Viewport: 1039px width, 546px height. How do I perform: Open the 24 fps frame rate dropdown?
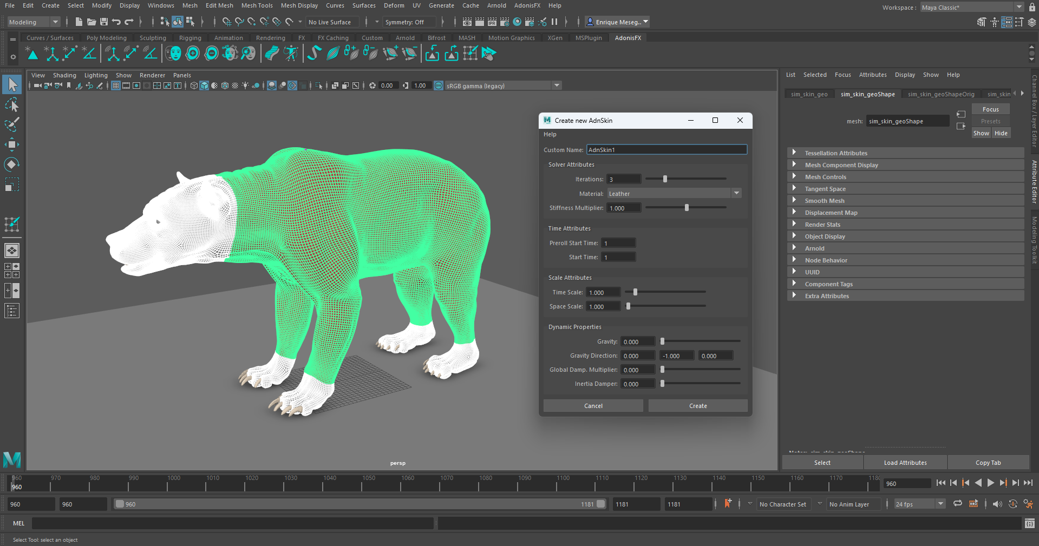point(919,504)
